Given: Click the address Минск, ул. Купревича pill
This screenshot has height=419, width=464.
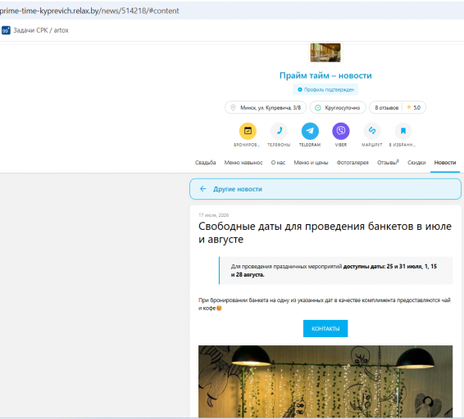Looking at the screenshot, I should coord(266,107).
